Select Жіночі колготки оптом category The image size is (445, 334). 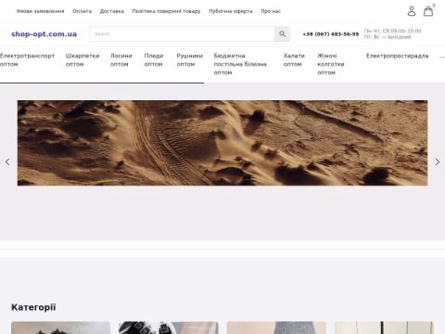point(331,64)
